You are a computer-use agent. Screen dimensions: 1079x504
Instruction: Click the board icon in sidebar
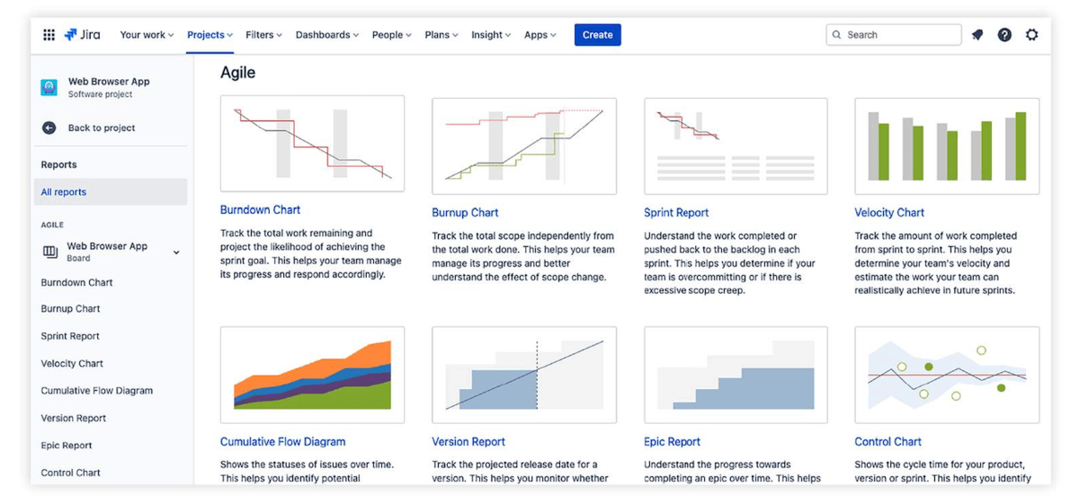tap(50, 252)
